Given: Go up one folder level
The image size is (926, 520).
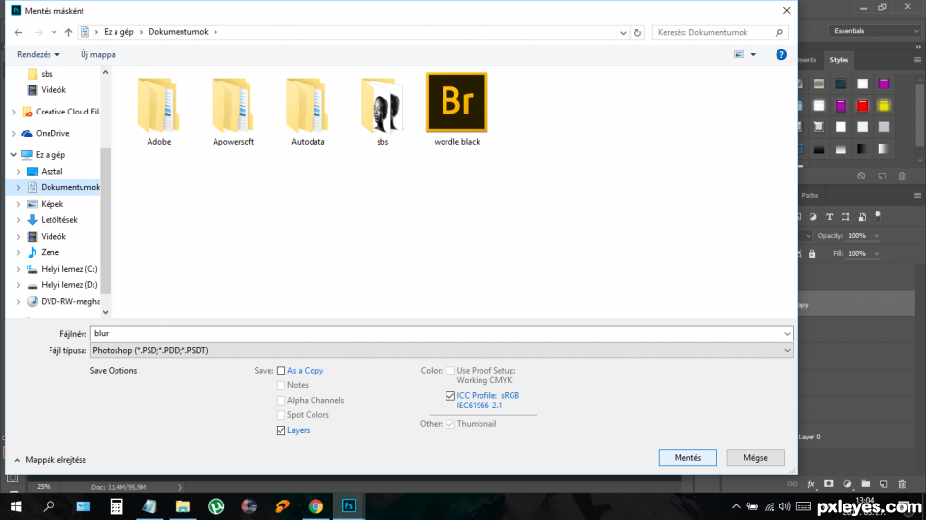Looking at the screenshot, I should click(x=69, y=32).
